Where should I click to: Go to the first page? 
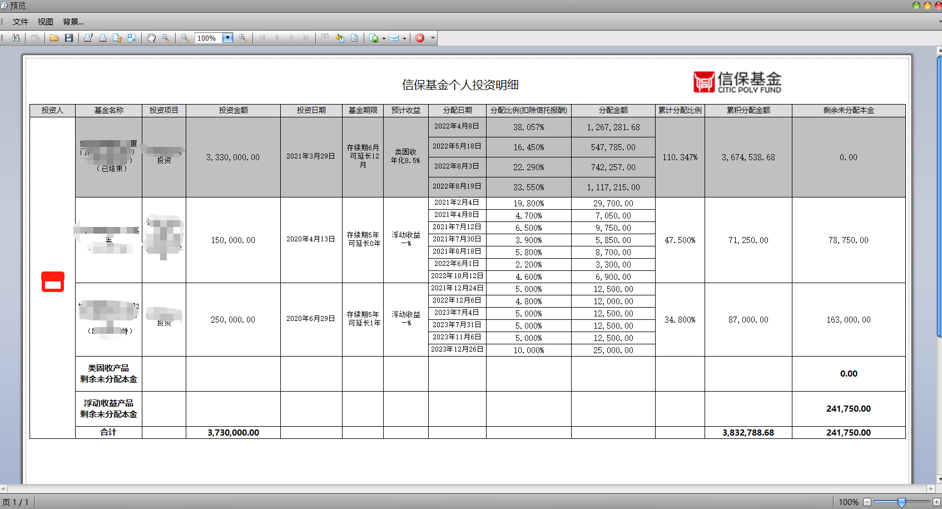pyautogui.click(x=262, y=38)
